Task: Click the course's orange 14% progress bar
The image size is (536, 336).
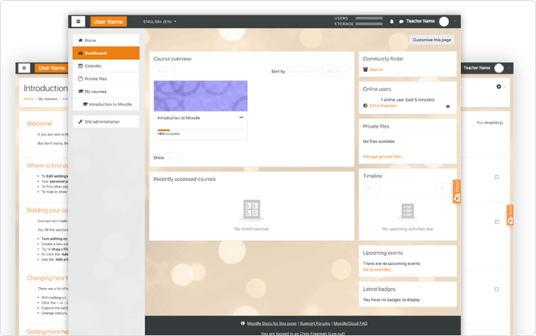Action: pyautogui.click(x=164, y=130)
